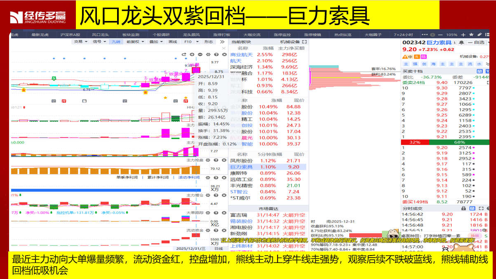
Task: Click the 画线 drawing button
Action: point(173,42)
